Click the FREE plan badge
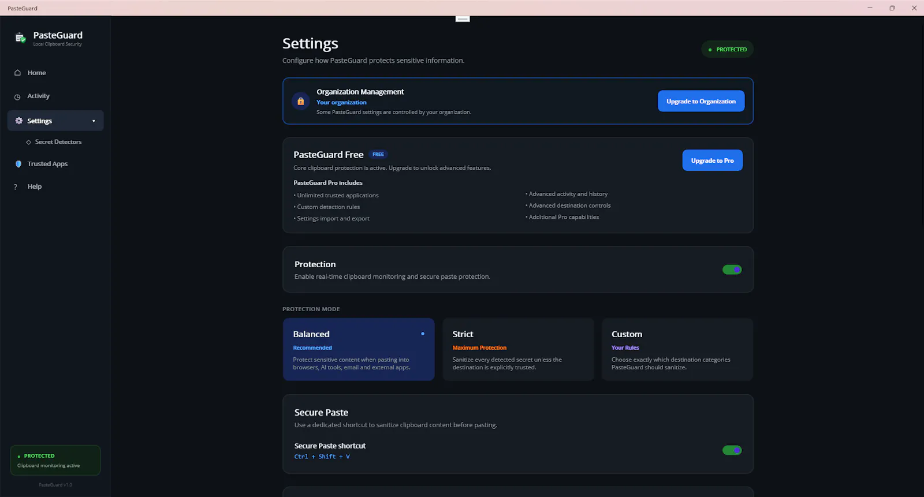Viewport: 924px width, 497px height. [378, 154]
